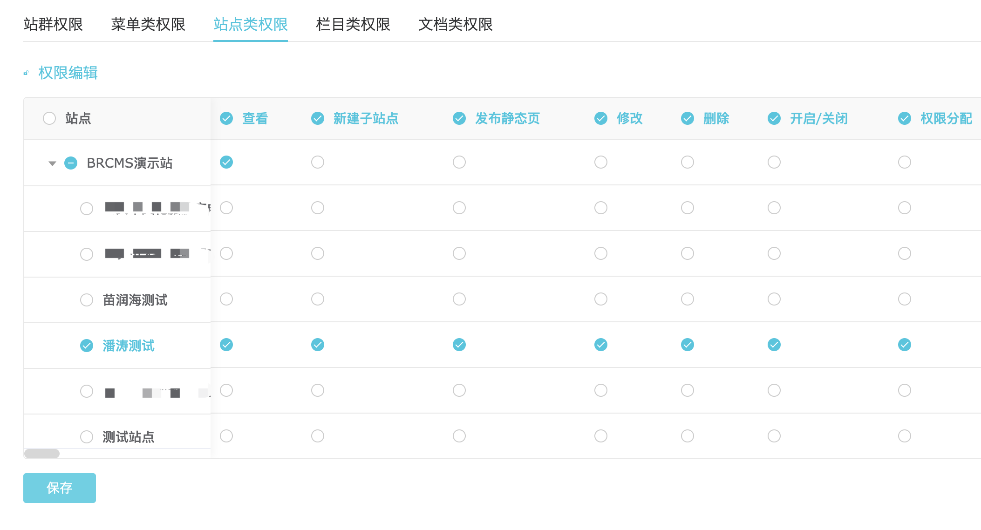Image resolution: width=981 pixels, height=530 pixels.
Task: Toggle the 查看 column header checkmark
Action: 226,118
